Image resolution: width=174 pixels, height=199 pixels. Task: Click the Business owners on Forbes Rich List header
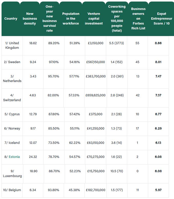[x=138, y=19]
